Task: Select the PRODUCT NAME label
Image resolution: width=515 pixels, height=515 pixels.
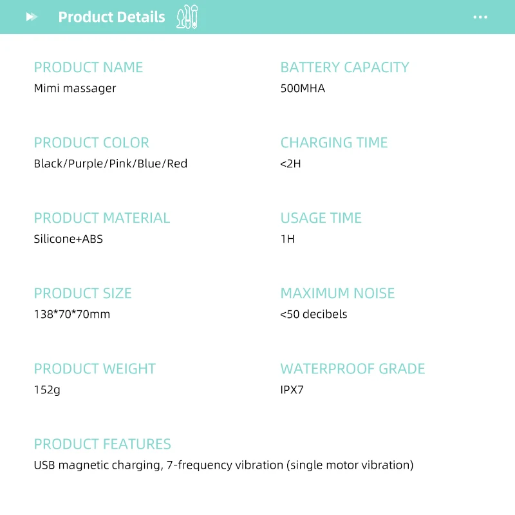Action: [88, 67]
